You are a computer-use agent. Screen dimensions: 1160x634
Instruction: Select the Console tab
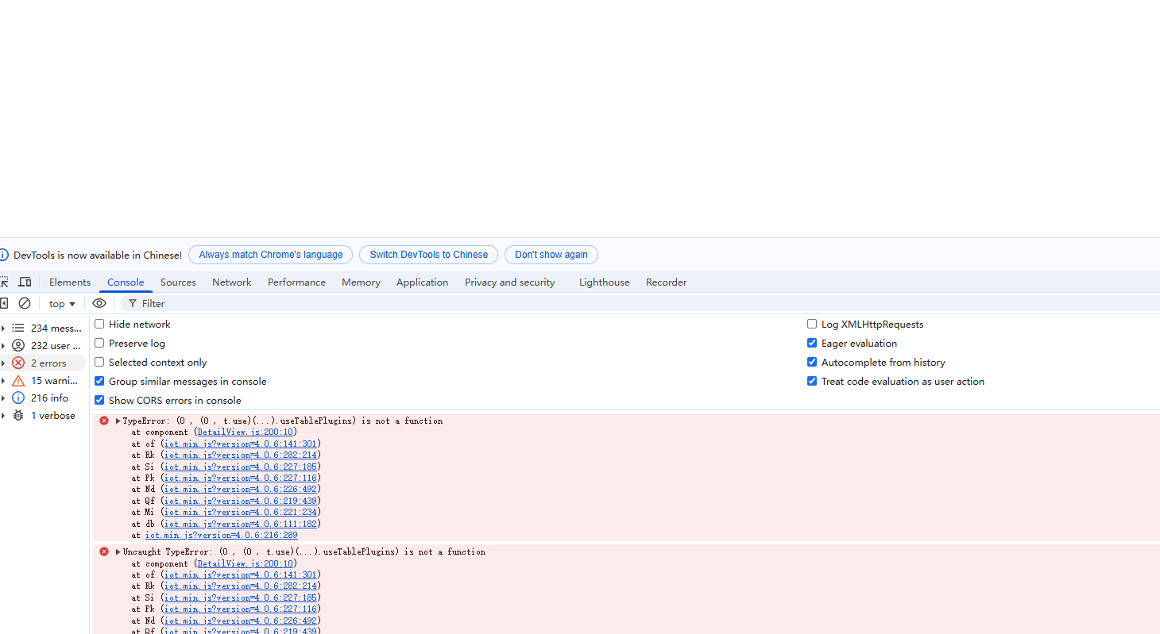click(x=126, y=282)
